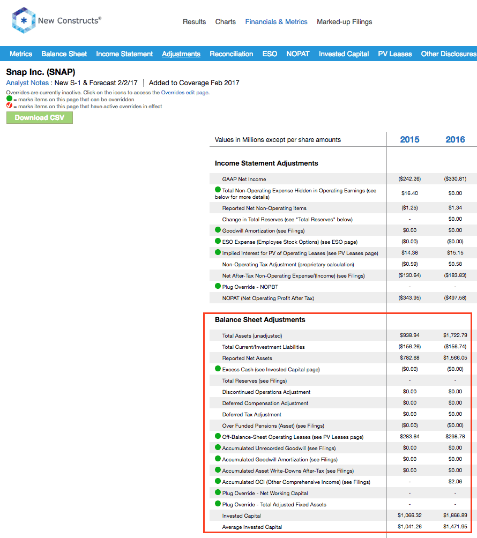The image size is (477, 538).
Task: Click the Over Funded Pensions (Asset) label
Action: click(x=273, y=426)
